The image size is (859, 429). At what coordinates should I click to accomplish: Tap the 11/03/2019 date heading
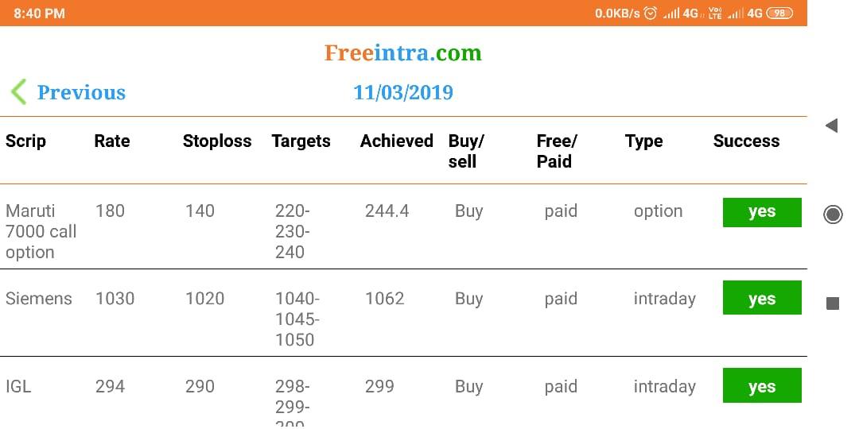403,93
